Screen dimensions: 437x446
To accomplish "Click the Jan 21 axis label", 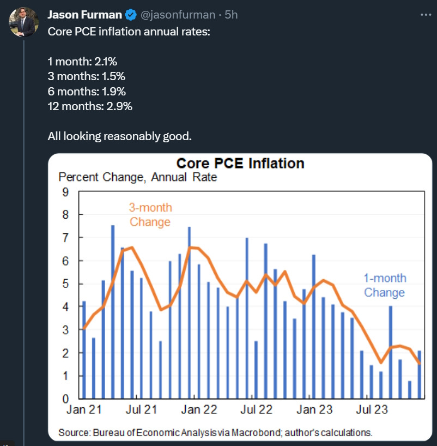I will pos(84,409).
